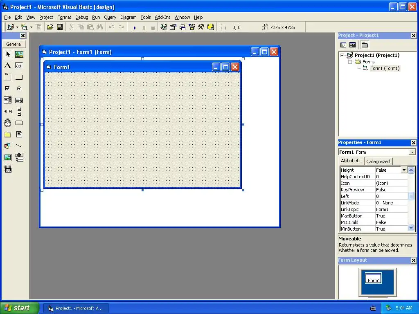
Task: Open the Object Browser toolbar icon
Action: [x=192, y=27]
